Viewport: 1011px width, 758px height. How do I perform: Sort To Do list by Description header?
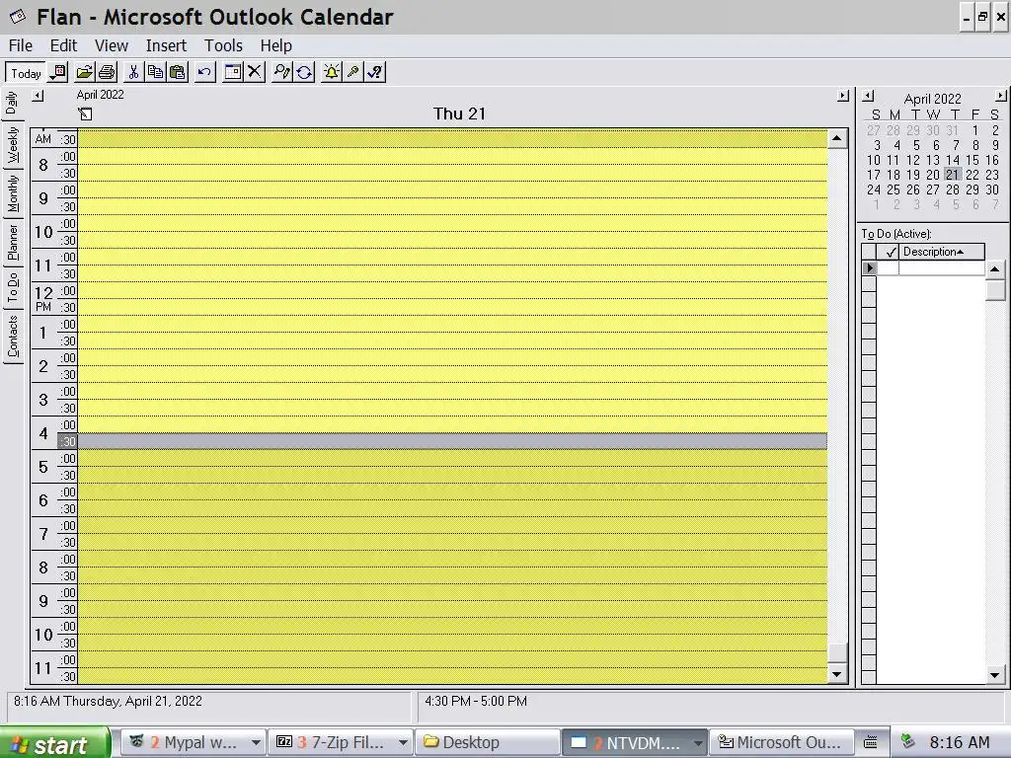point(942,252)
